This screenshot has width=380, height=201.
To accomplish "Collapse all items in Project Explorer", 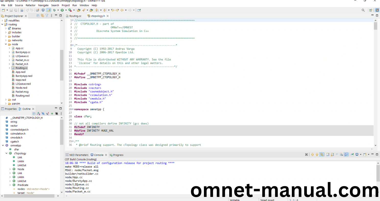I will [x=38, y=16].
